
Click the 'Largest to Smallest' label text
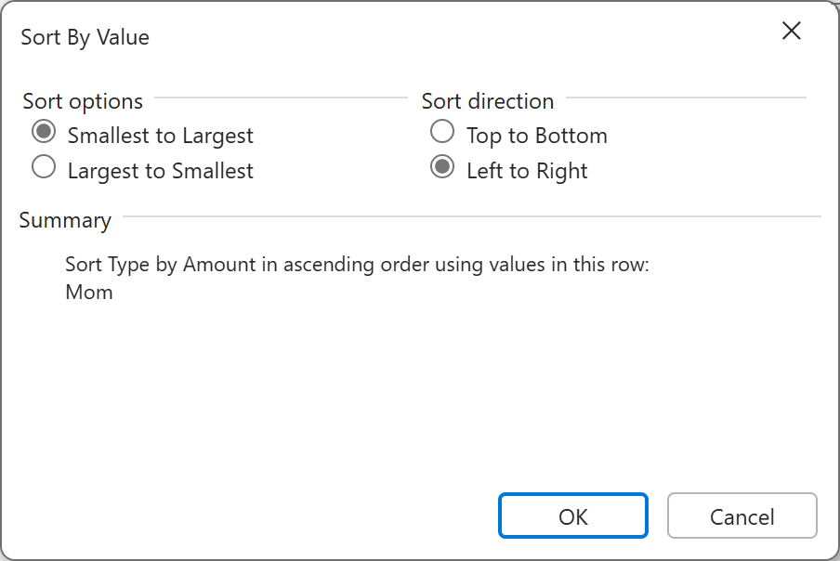[160, 171]
